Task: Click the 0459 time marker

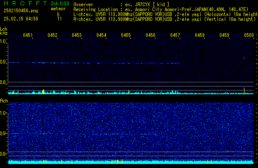Action: [224, 35]
